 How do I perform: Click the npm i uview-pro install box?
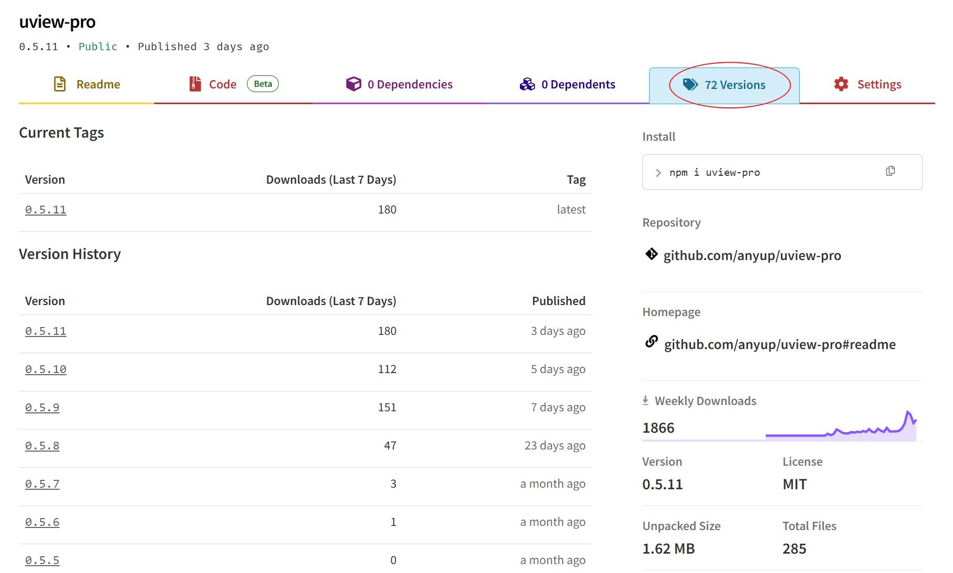pos(782,172)
